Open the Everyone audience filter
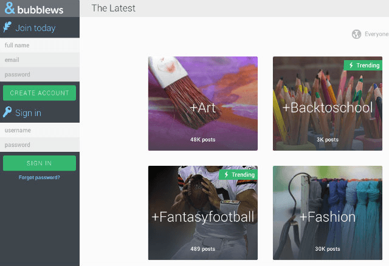 [x=376, y=34]
